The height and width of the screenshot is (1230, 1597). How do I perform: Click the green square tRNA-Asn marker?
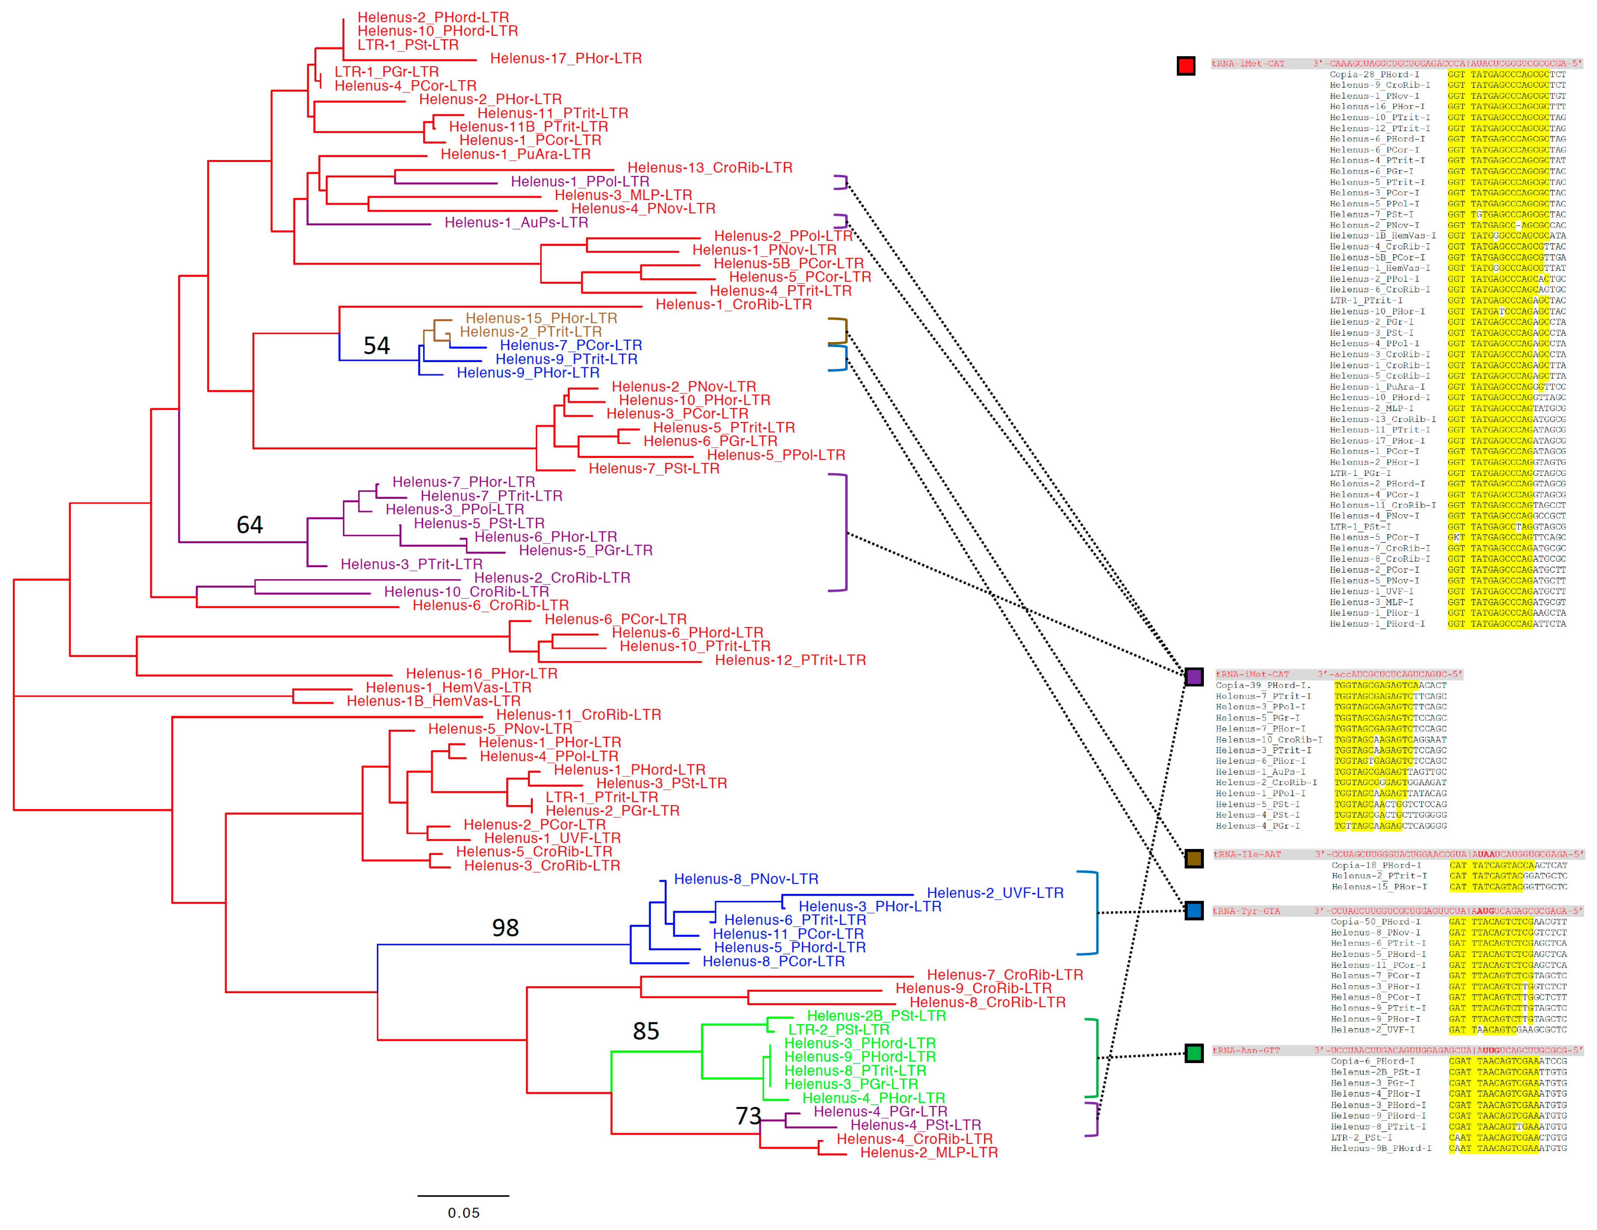pyautogui.click(x=1194, y=1053)
